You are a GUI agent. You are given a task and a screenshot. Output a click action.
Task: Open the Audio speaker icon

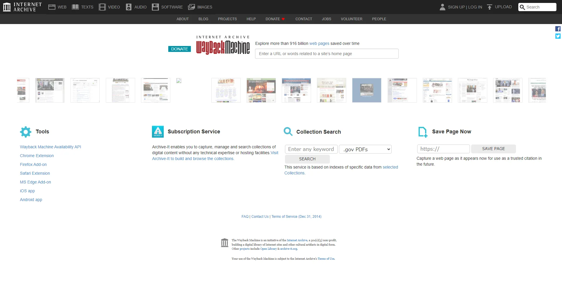[x=129, y=7]
